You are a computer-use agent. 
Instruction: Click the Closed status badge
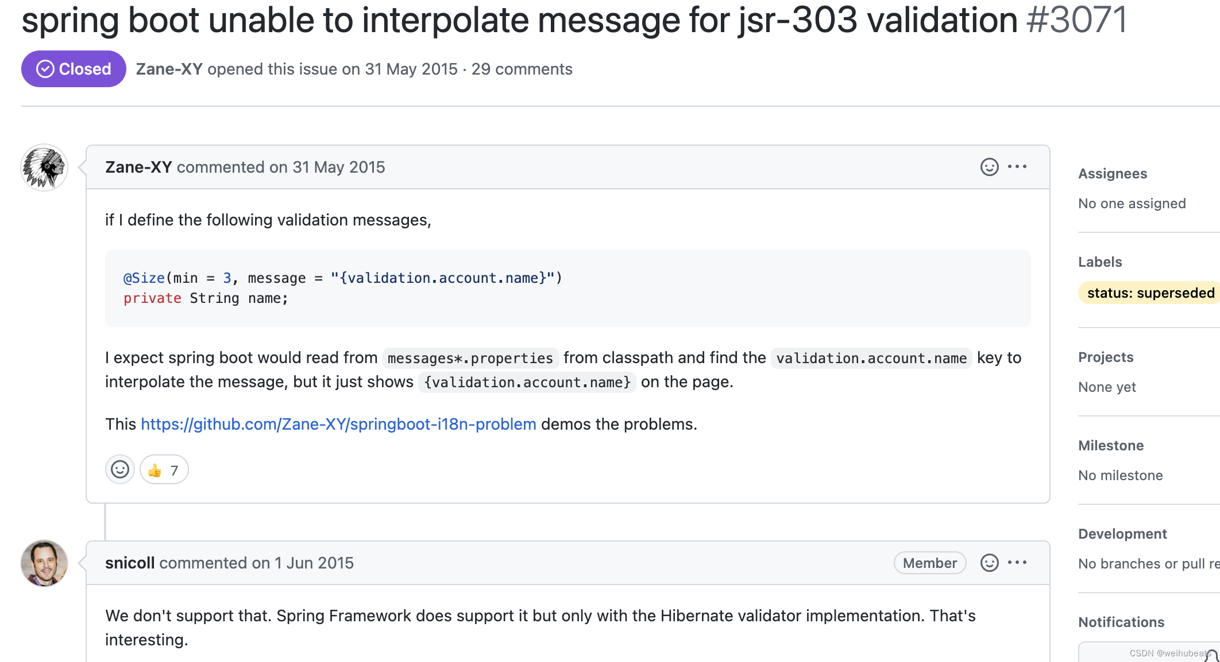point(74,69)
